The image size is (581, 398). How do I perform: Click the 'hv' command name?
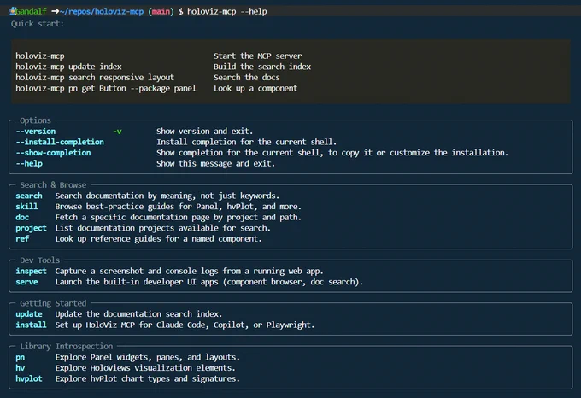pos(20,367)
